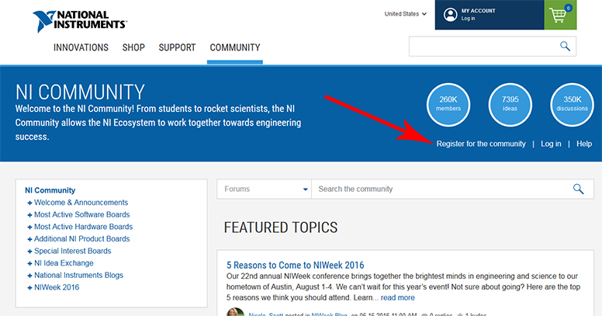Expand plus icon beside National Instruments Blogs
Screen dimensions: 602x316
[x=29, y=276]
